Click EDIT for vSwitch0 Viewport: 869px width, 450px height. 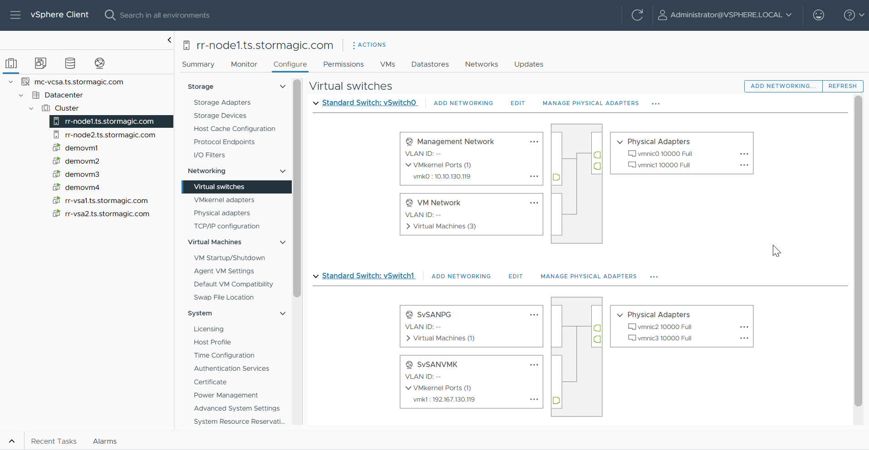tap(518, 103)
